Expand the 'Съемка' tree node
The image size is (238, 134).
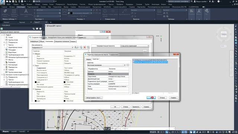(4, 70)
